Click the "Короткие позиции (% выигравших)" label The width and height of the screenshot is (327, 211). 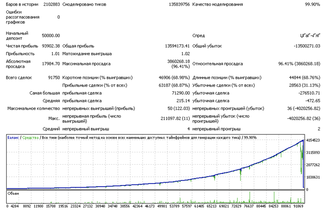coord(97,78)
